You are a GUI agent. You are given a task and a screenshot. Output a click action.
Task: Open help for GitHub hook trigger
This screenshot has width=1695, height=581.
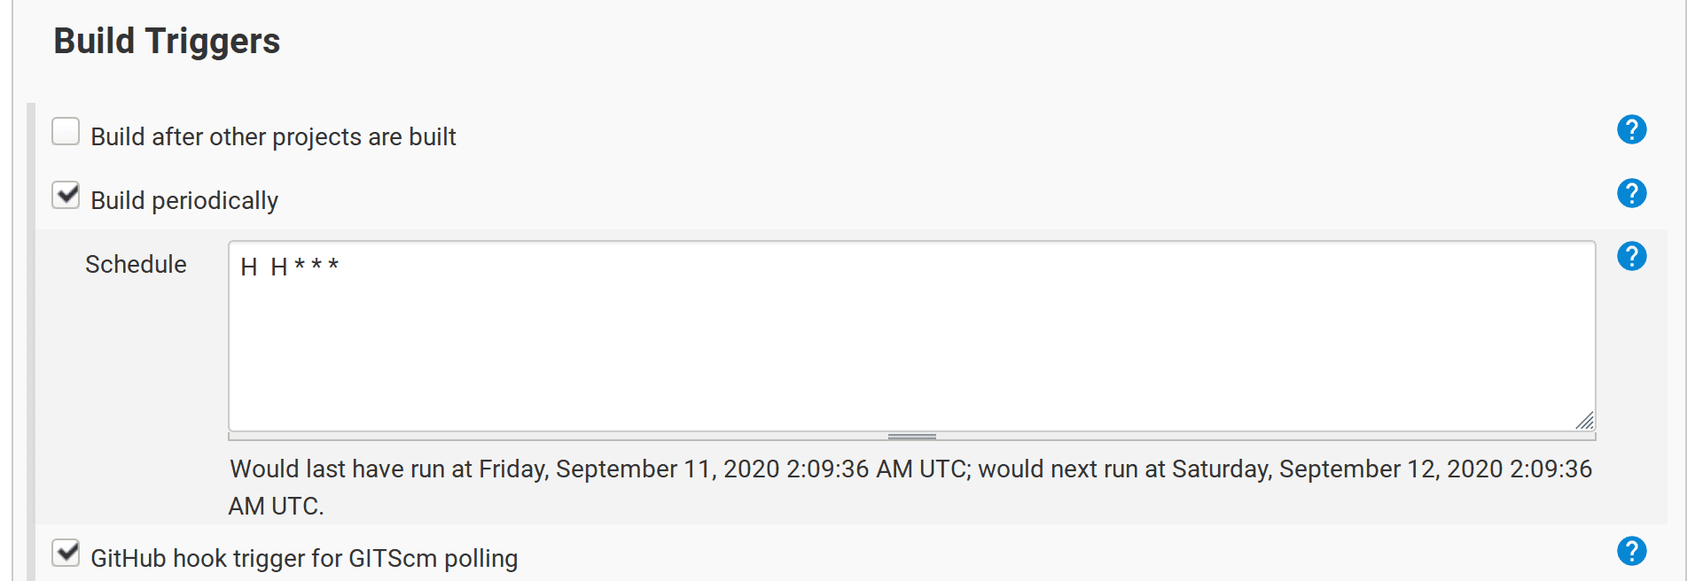tap(1631, 551)
